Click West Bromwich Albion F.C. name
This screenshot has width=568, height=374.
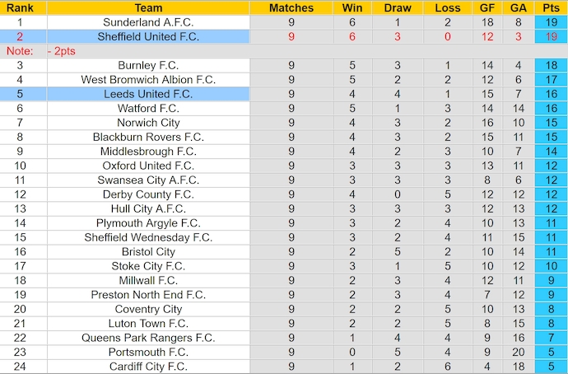[148, 80]
